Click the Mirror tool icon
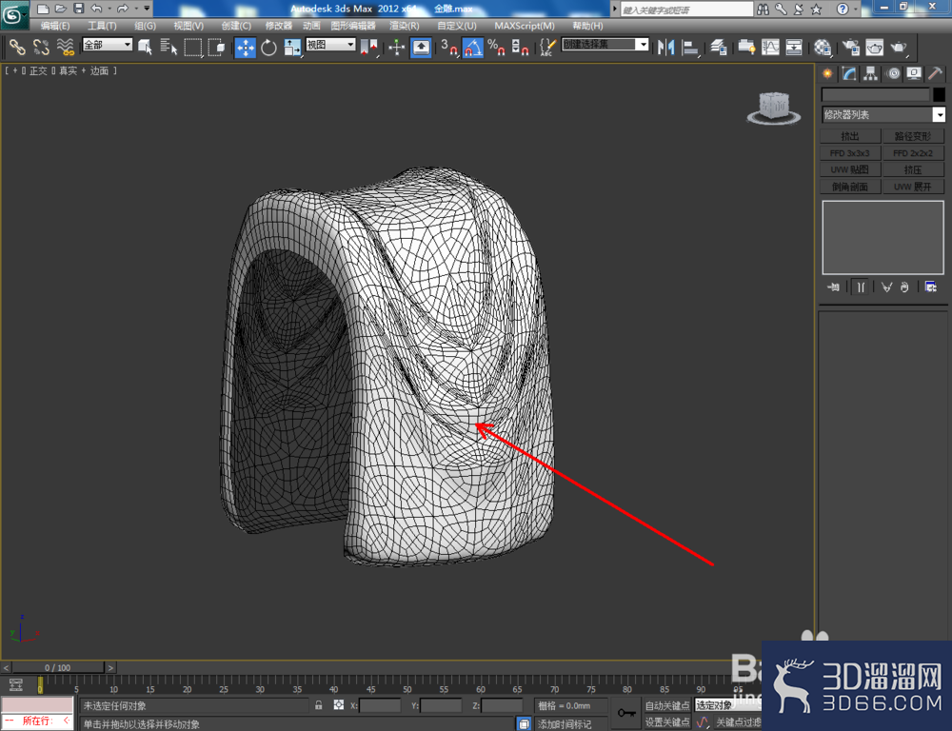The height and width of the screenshot is (731, 952). tap(666, 47)
